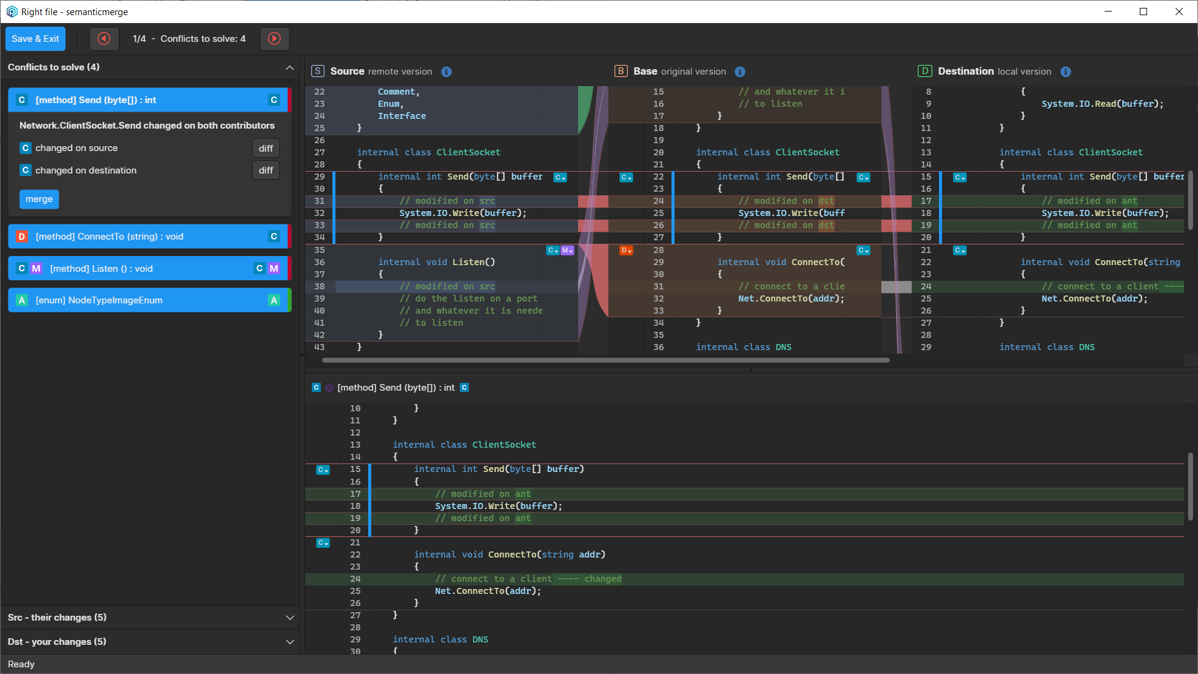The image size is (1198, 674).
Task: Navigate to next conflict with right arrow icon
Action: click(275, 38)
